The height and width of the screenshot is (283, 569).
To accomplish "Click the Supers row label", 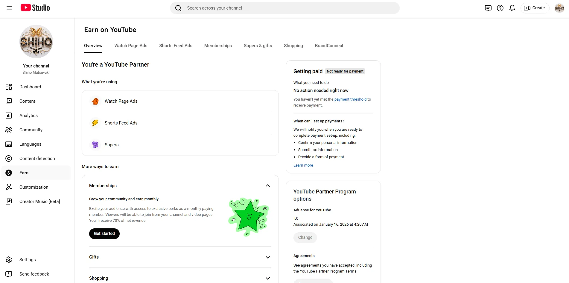I will click(112, 145).
